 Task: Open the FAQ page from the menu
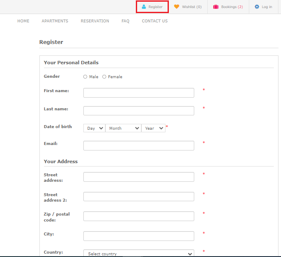point(125,21)
